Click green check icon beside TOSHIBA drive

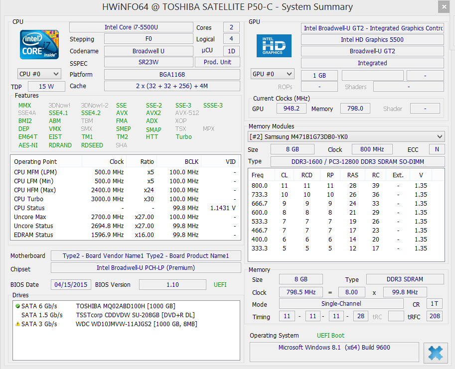[18, 306]
